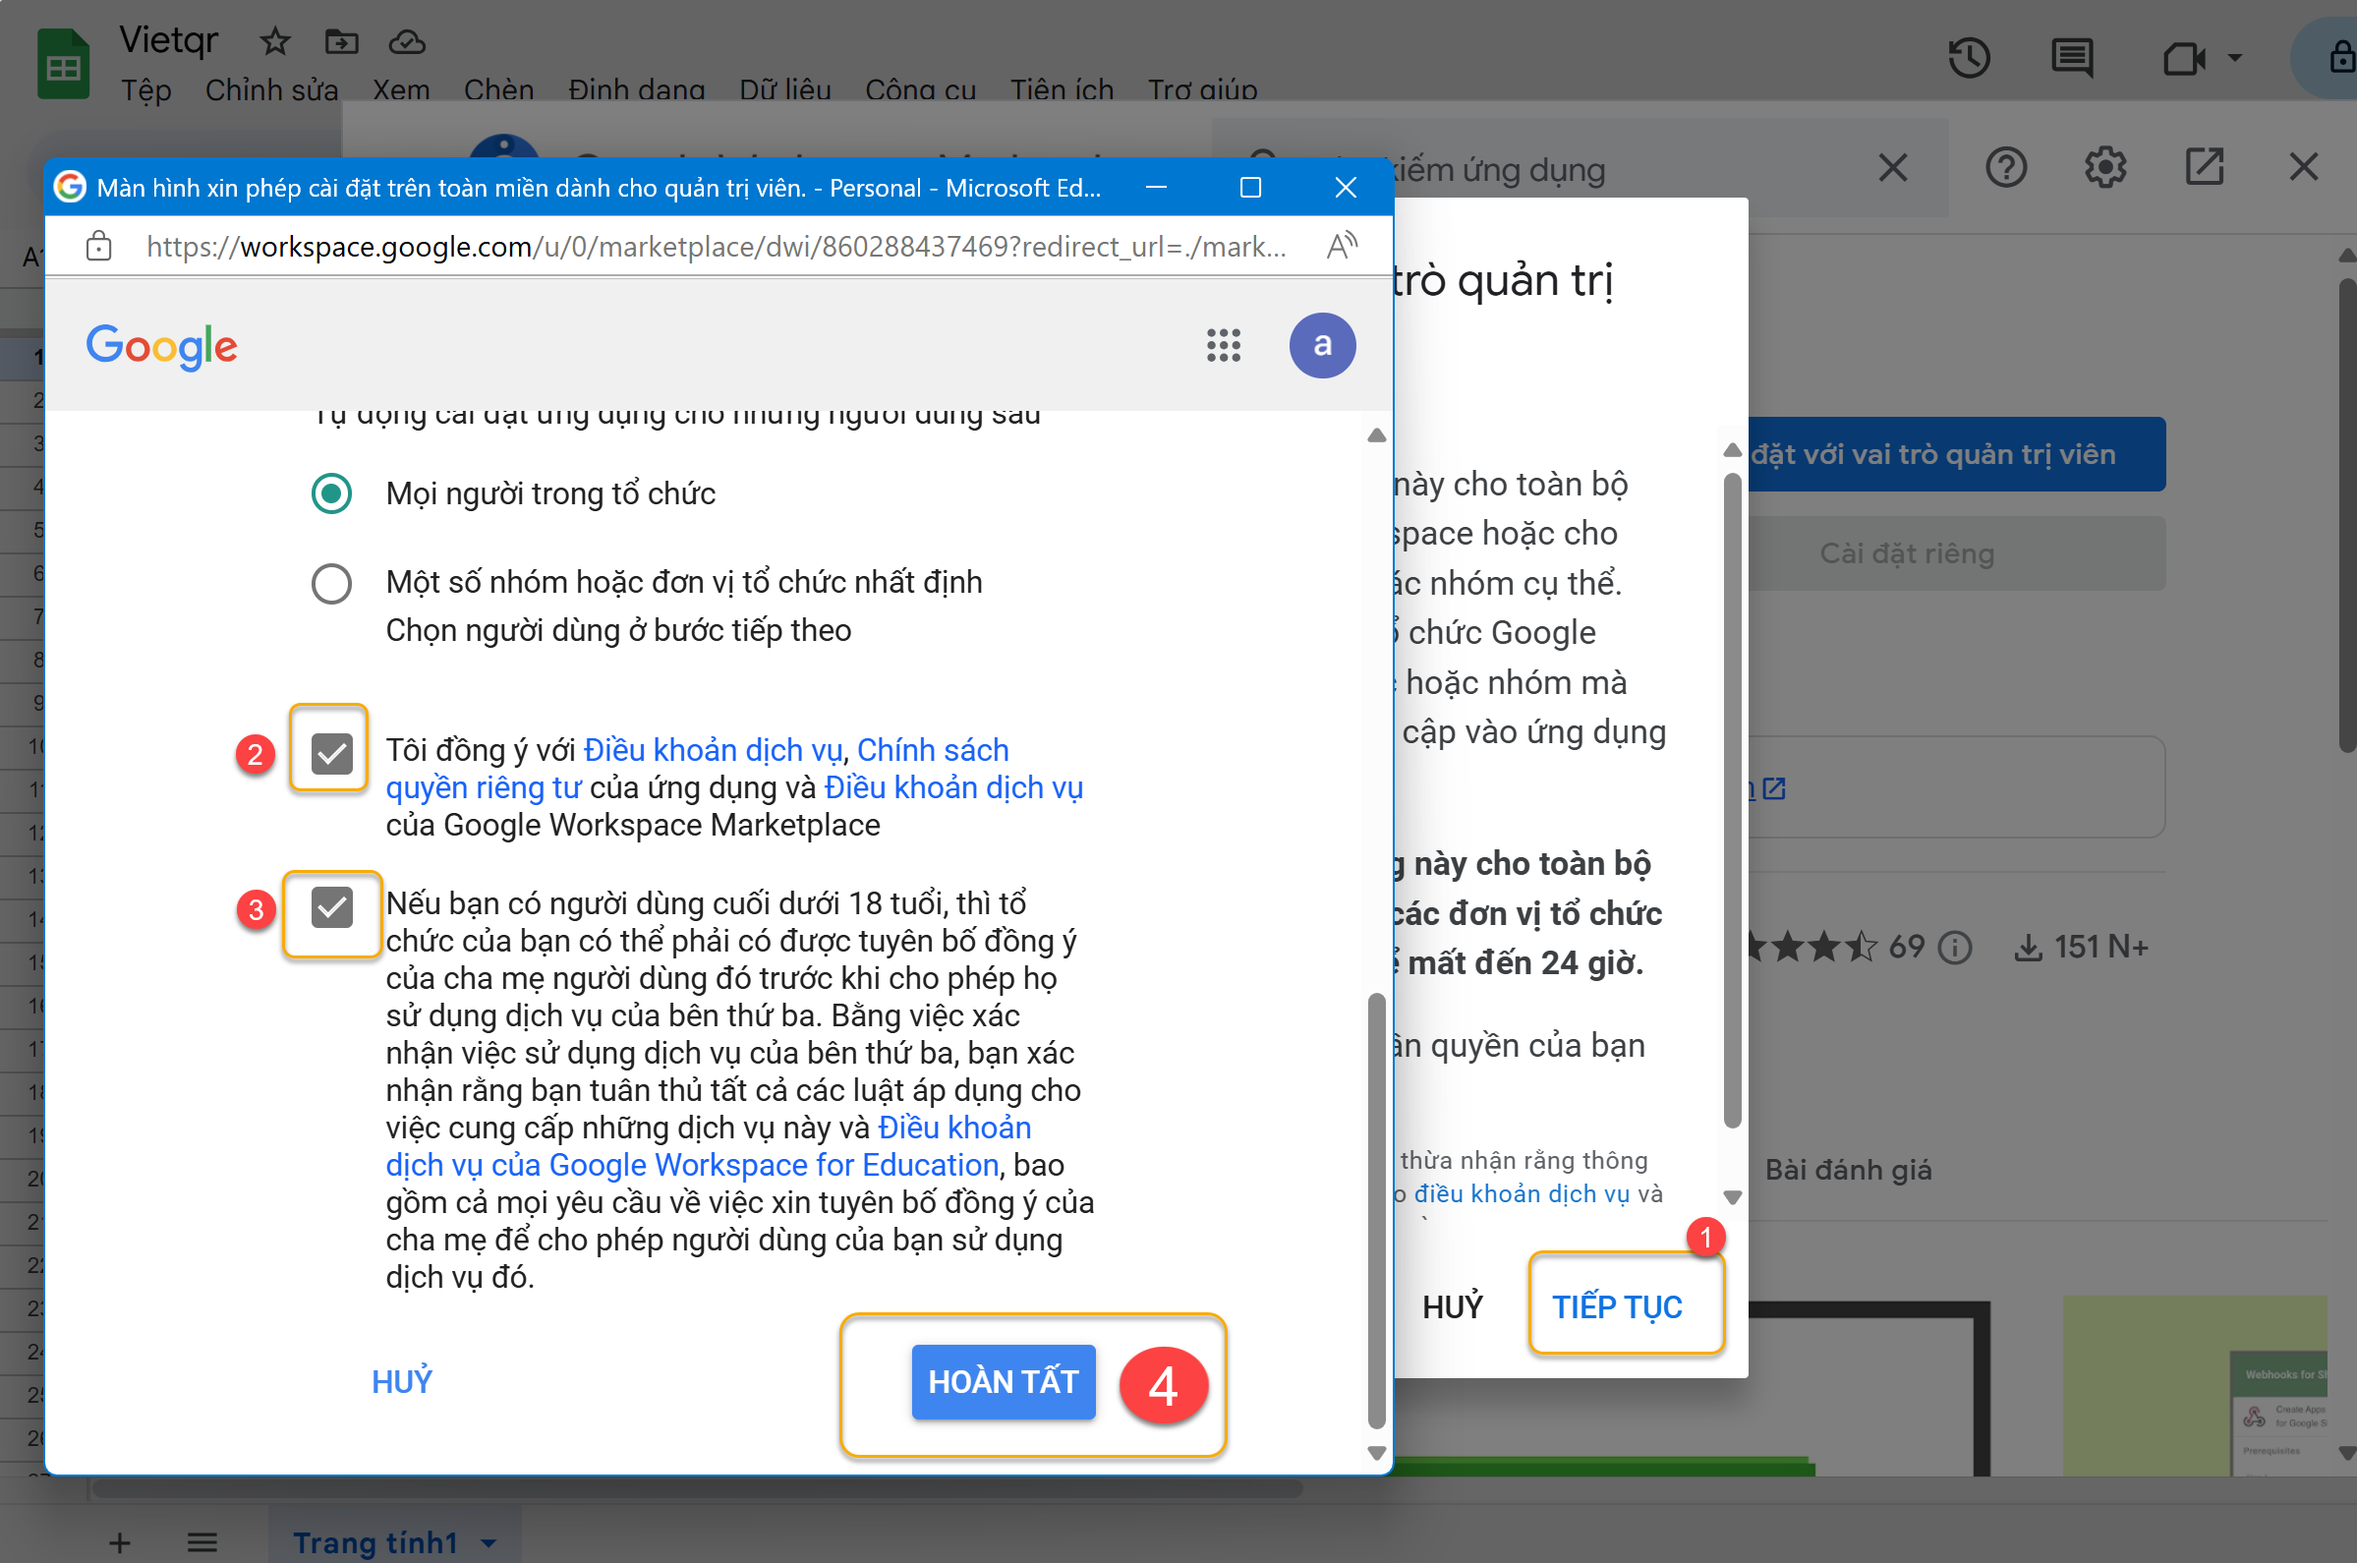Screen dimensions: 2357x1563
Task: Star the Vietqr spreadsheet
Action: coord(274,42)
